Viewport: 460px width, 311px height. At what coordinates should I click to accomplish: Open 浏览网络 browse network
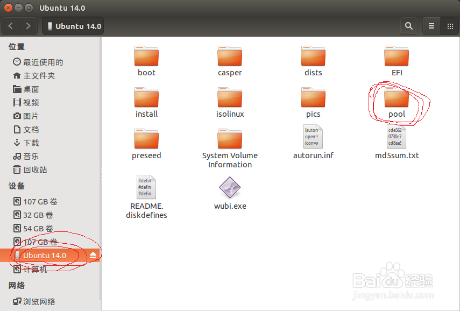[34, 302]
